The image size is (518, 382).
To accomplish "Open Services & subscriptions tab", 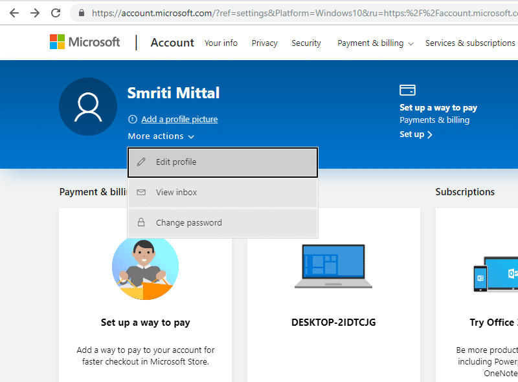I will tap(469, 43).
